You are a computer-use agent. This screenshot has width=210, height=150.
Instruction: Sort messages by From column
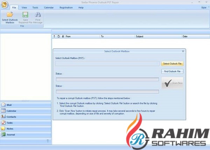82,36
